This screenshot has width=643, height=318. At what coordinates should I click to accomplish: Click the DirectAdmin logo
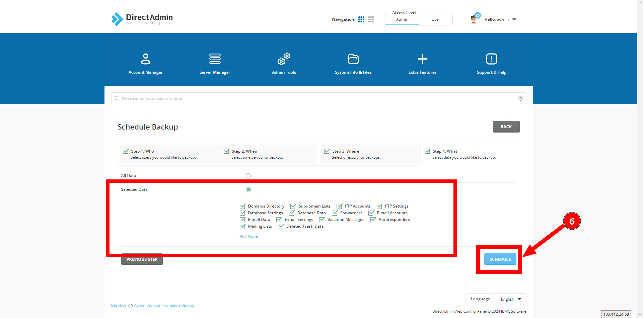pyautogui.click(x=142, y=19)
